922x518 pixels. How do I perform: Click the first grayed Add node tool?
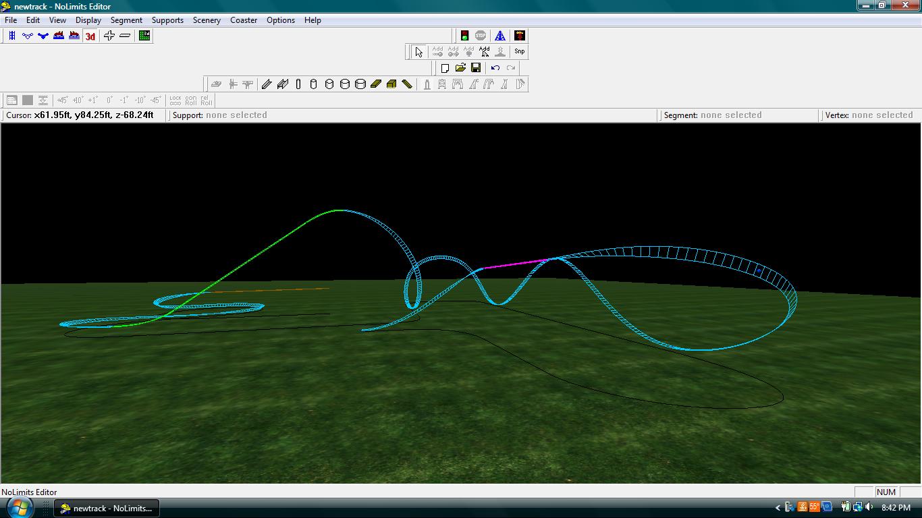437,52
